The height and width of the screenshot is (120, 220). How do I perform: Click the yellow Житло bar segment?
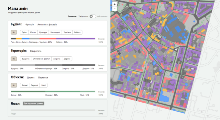19,39
